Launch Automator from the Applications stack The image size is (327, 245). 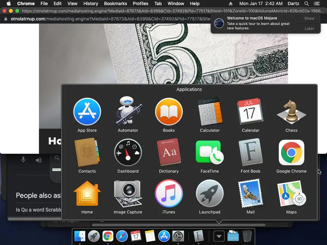coord(128,111)
